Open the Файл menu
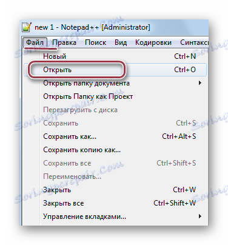The height and width of the screenshot is (245, 228). 35,42
